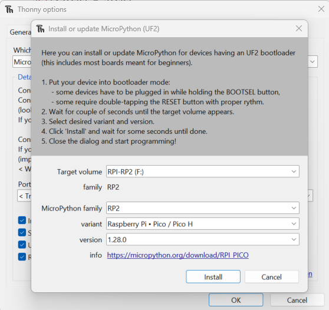
Task: Click the Port selection field behind the dialog
Action: point(24,196)
